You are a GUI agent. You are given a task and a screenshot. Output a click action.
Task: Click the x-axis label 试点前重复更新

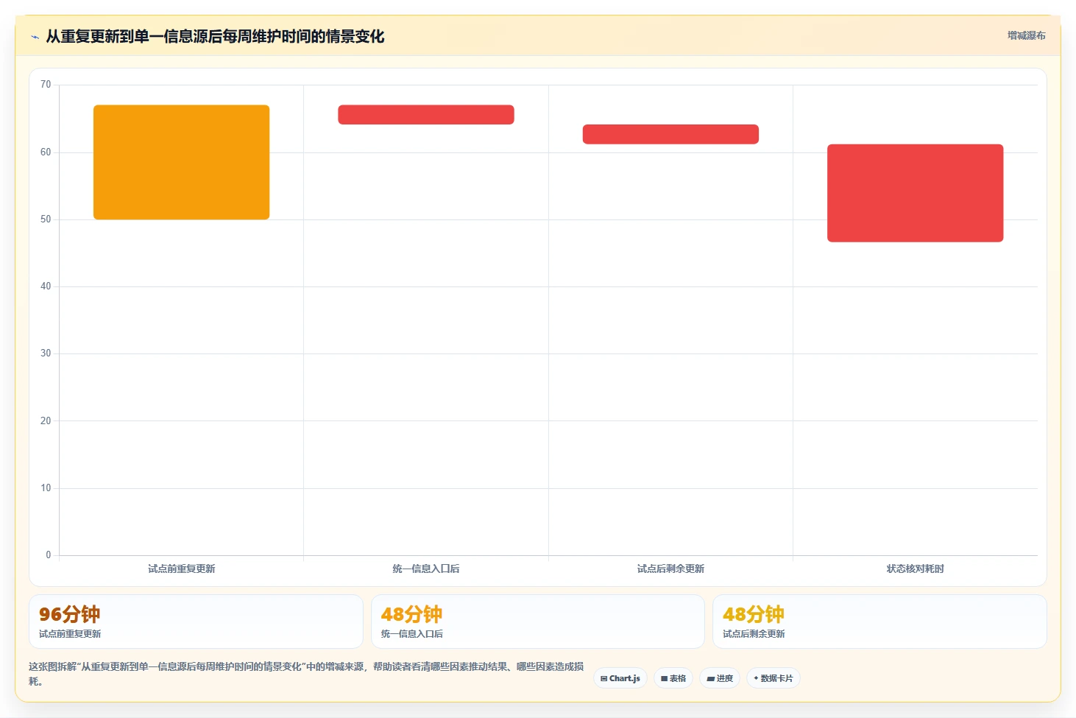[x=182, y=569]
